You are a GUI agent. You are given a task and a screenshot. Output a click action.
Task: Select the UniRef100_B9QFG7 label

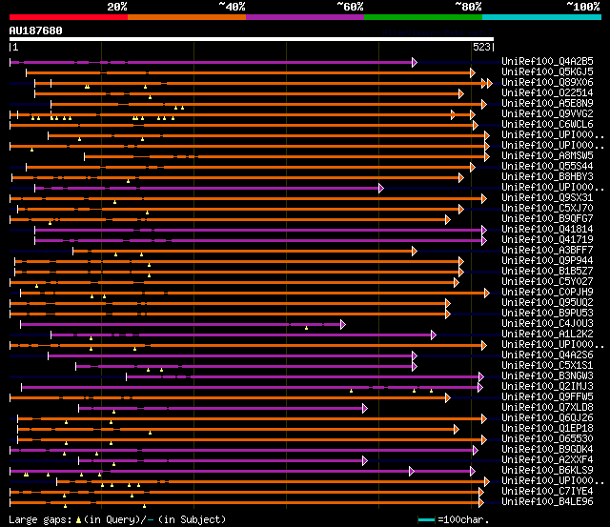click(547, 218)
